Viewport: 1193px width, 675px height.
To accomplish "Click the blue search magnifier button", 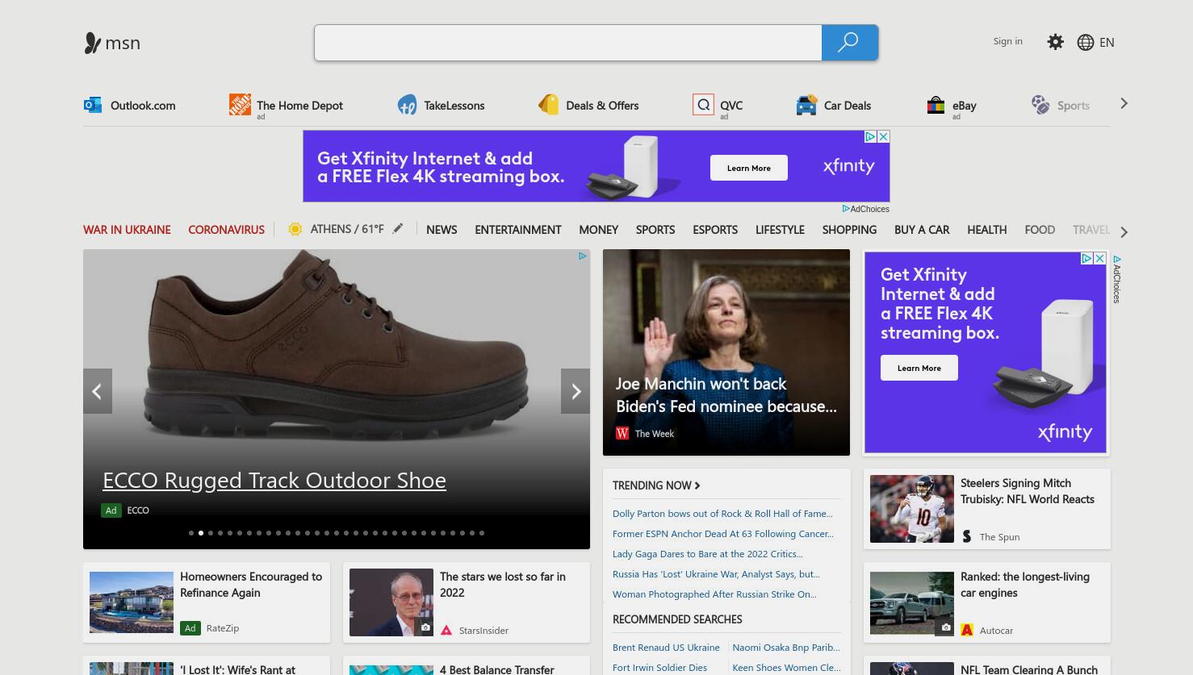I will [x=849, y=43].
